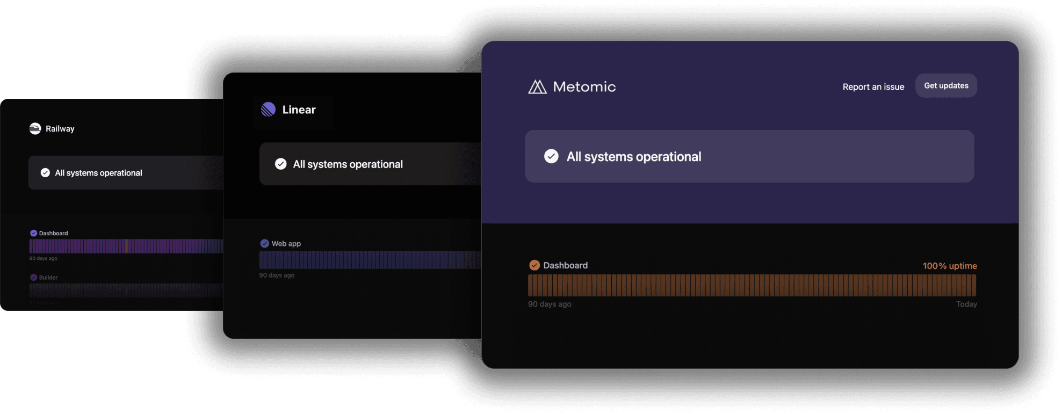Screen dimensions: 1062x414
Task: Click Railway purple Dashboard uptime bar
Action: (126, 246)
